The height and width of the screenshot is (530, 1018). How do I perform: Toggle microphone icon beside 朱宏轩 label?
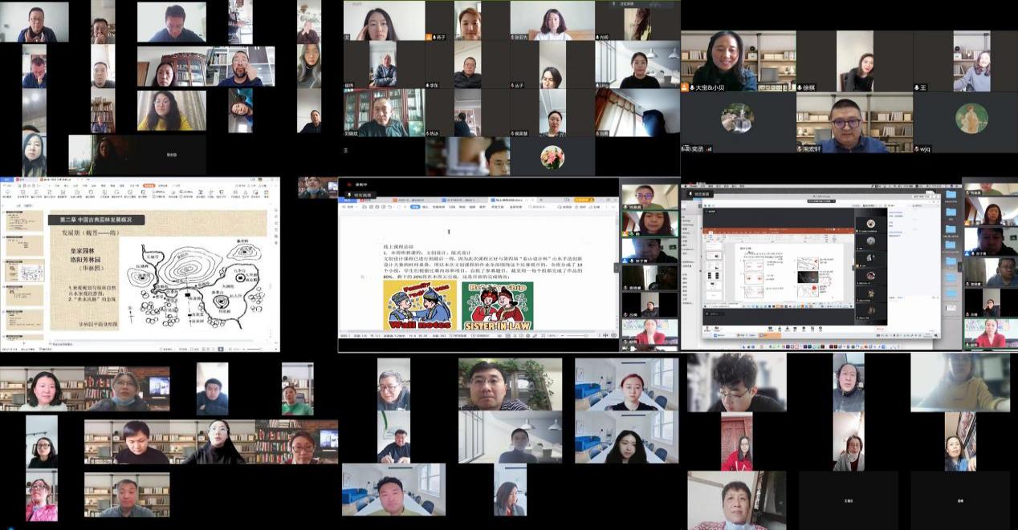click(x=800, y=148)
